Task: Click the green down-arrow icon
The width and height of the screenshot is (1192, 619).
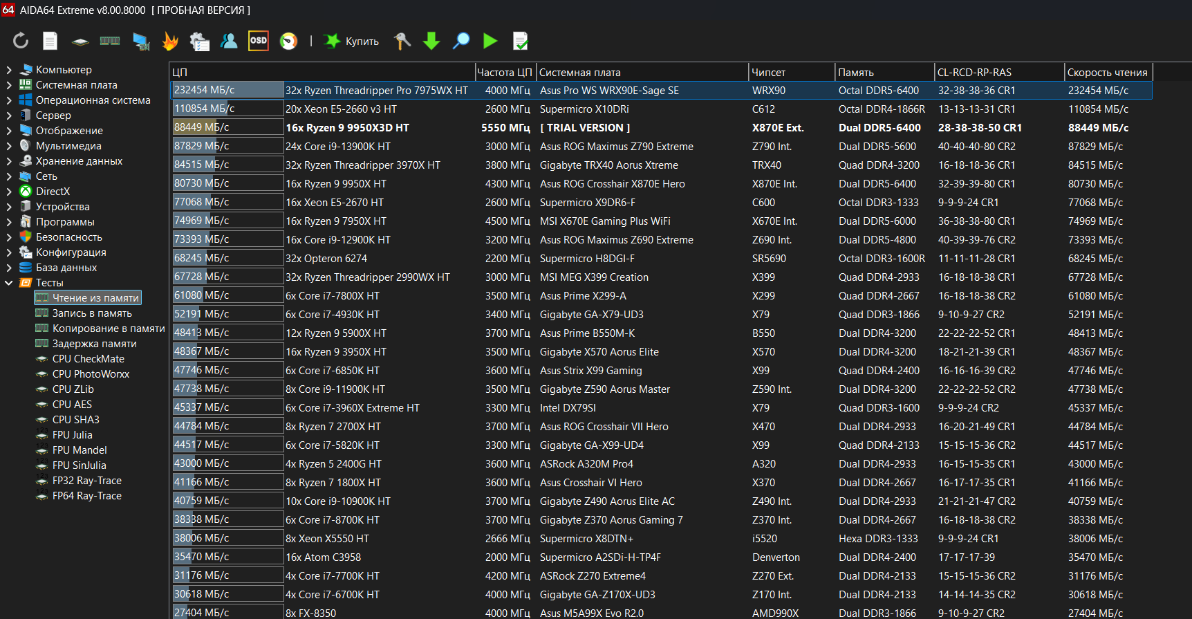Action: (x=431, y=41)
